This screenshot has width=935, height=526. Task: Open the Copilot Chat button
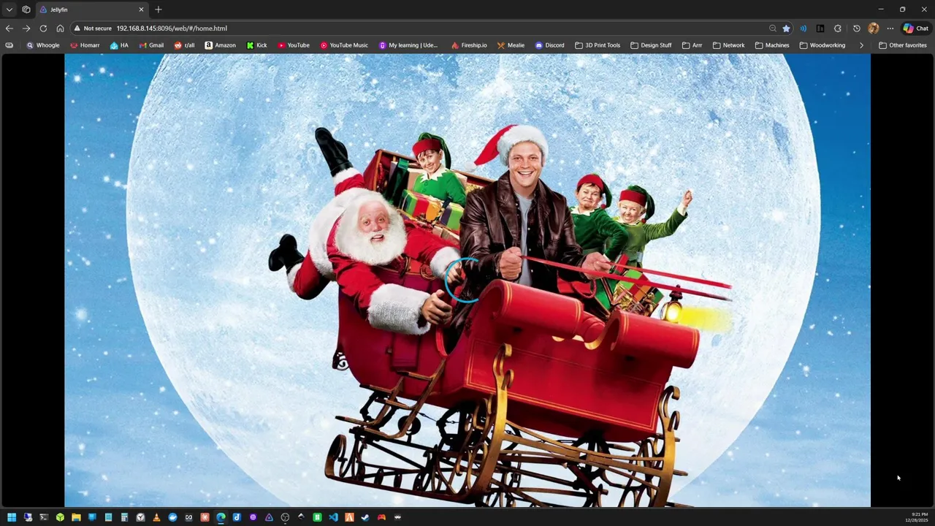[x=915, y=28]
